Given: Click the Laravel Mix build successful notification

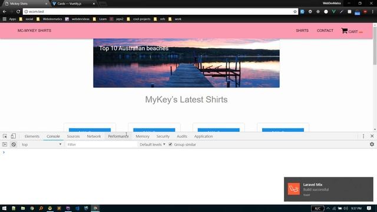Looking at the screenshot, I should [329, 189].
